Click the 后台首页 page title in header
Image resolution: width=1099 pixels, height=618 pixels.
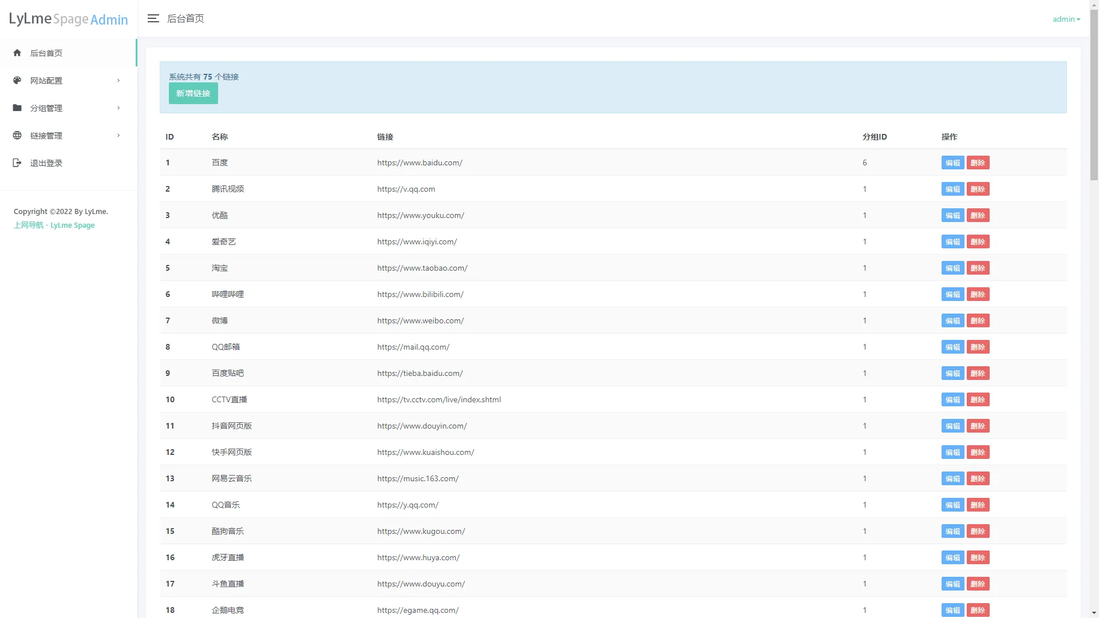(185, 18)
